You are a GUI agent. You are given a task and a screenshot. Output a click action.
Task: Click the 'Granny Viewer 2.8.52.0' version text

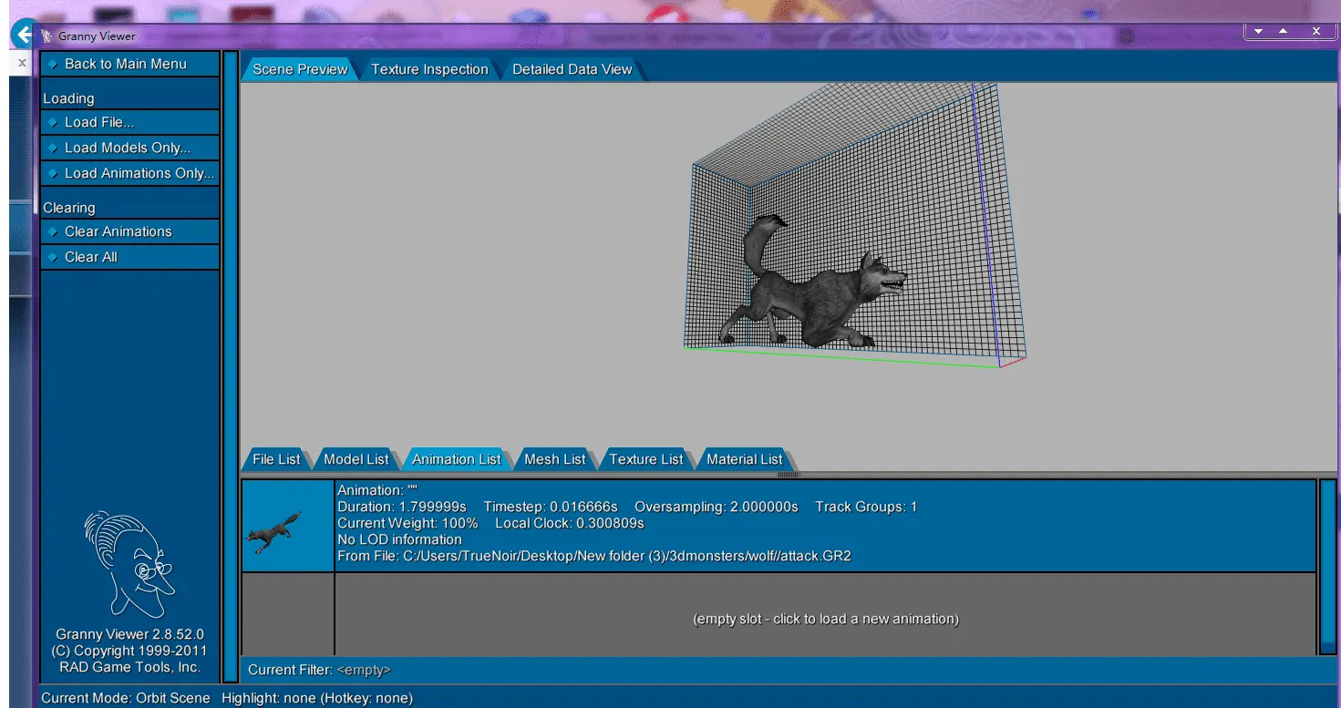(x=129, y=634)
